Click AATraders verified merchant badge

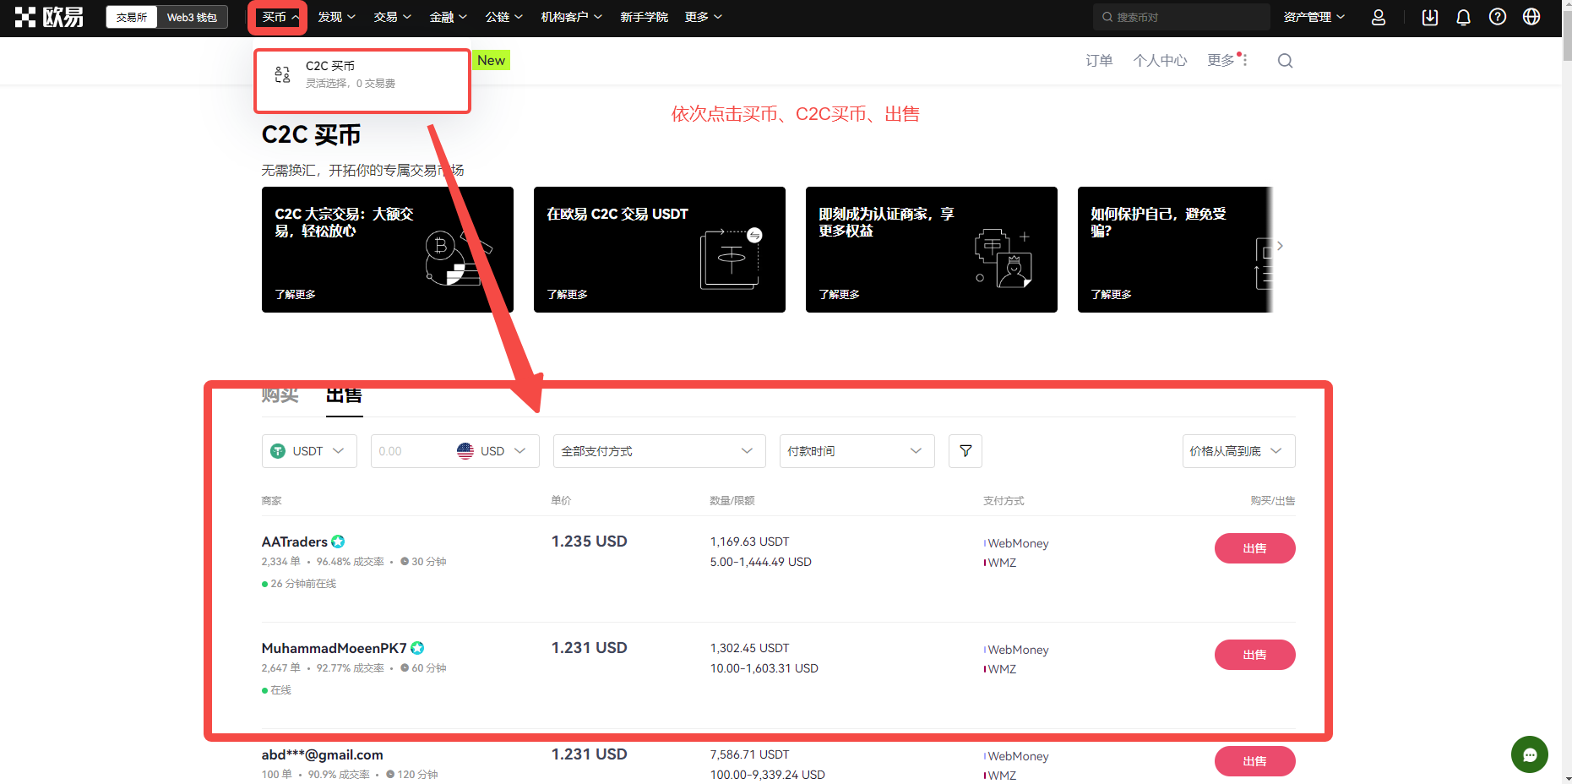tap(338, 542)
